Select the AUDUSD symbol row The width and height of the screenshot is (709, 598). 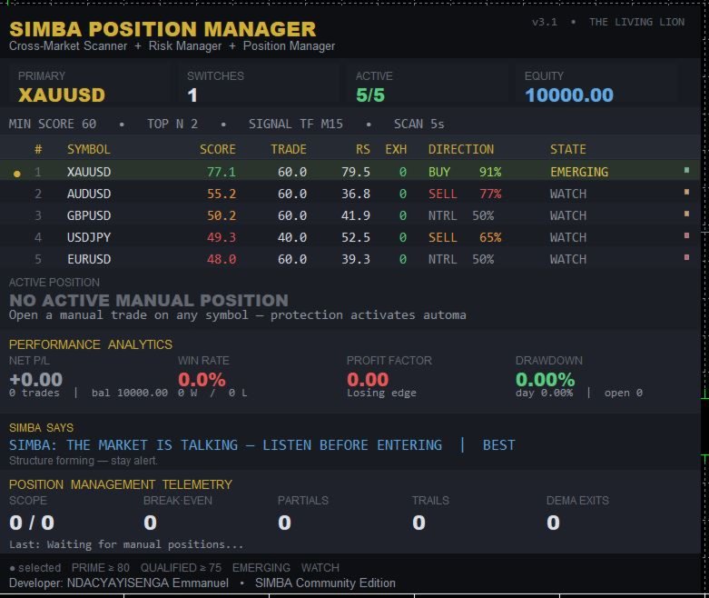tap(350, 194)
